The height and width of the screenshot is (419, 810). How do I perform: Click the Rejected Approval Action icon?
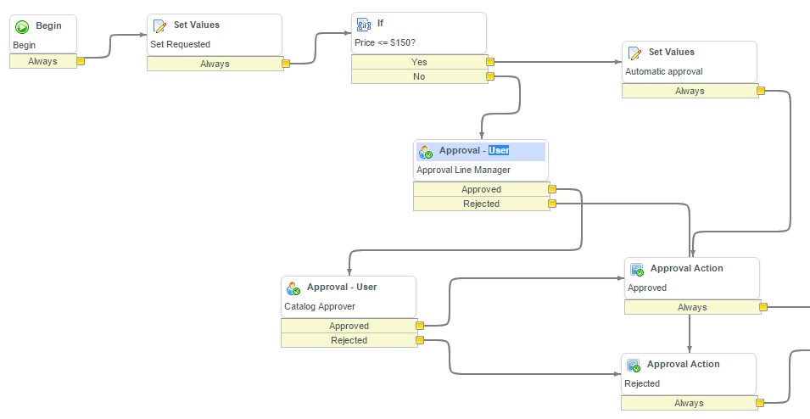coord(634,366)
